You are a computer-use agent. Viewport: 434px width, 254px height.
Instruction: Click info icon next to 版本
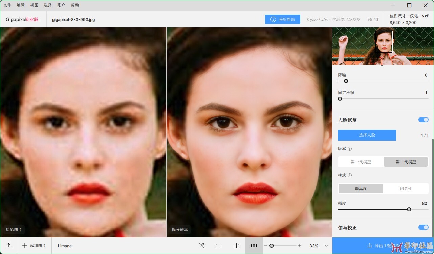coord(350,149)
